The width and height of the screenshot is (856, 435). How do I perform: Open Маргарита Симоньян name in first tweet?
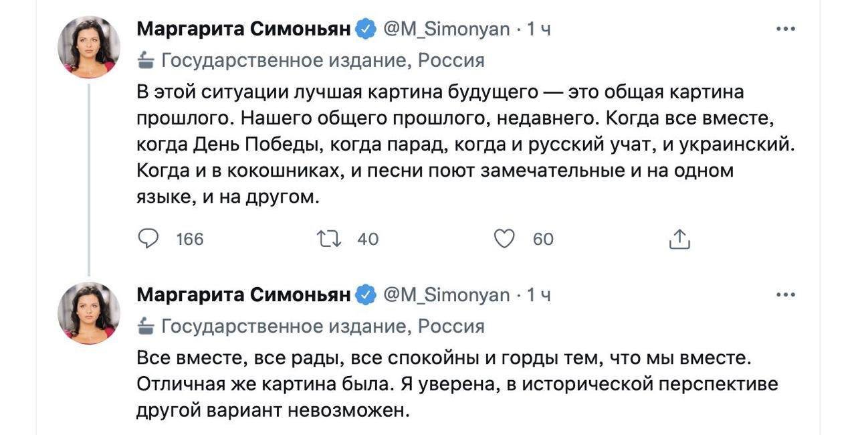click(243, 29)
